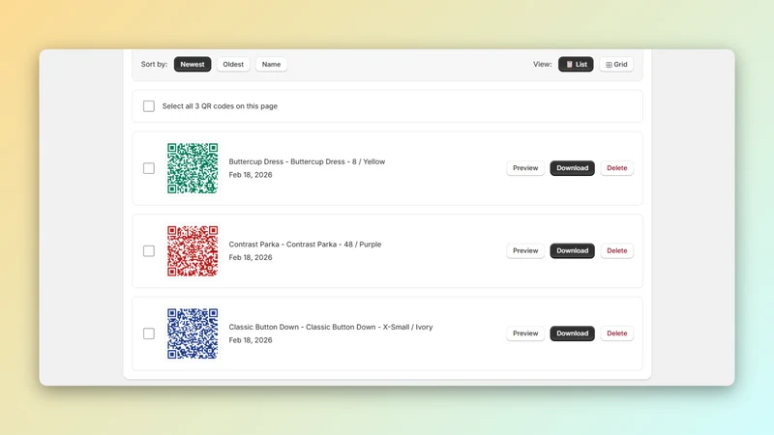The image size is (774, 435).
Task: Open the blue Classic Button Down QR thumbnail
Action: click(x=193, y=333)
